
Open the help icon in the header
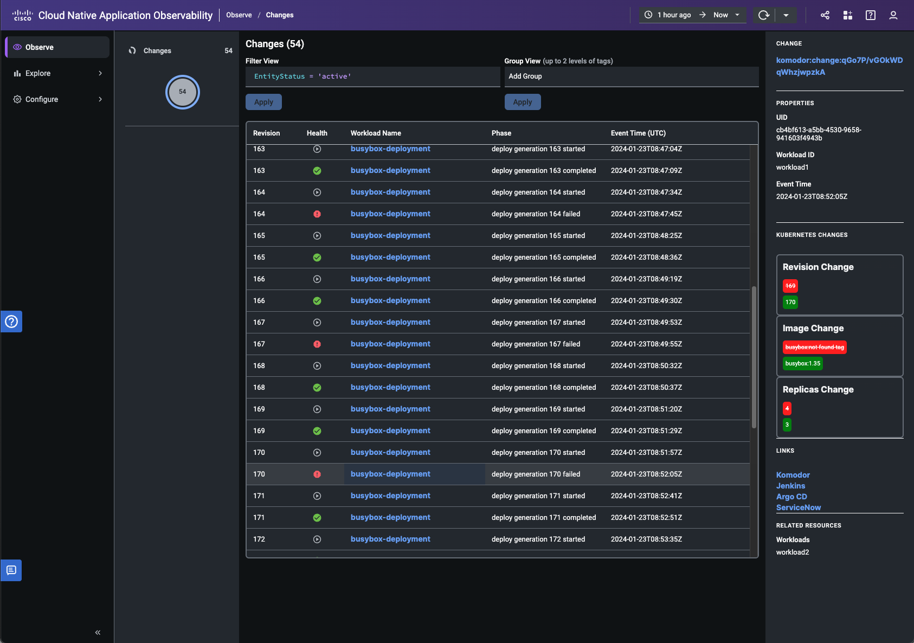pyautogui.click(x=870, y=15)
